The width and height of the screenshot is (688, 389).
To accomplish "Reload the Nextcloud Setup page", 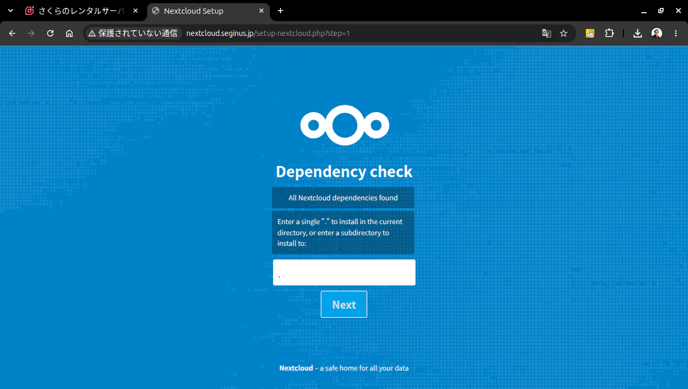I will [50, 33].
